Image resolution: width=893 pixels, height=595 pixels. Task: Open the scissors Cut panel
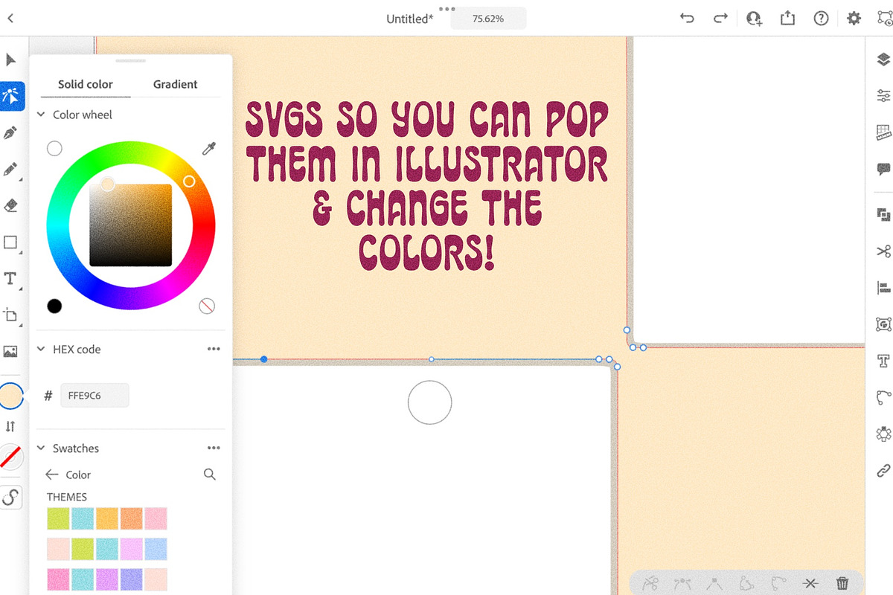click(883, 251)
